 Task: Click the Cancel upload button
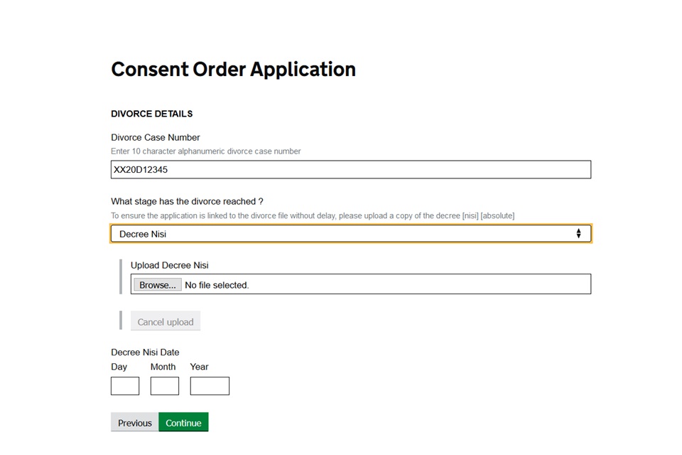tap(166, 321)
